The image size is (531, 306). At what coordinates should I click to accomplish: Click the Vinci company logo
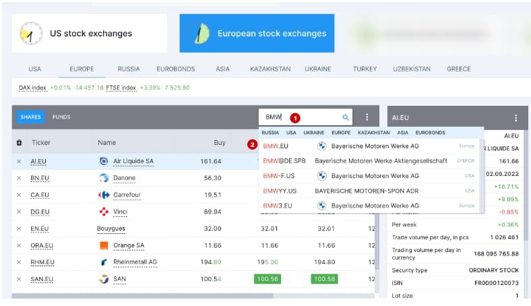click(104, 212)
